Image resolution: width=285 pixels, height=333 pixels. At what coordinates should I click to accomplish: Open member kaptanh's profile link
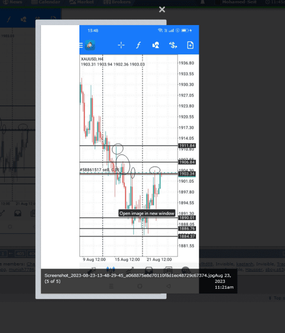click(x=245, y=264)
